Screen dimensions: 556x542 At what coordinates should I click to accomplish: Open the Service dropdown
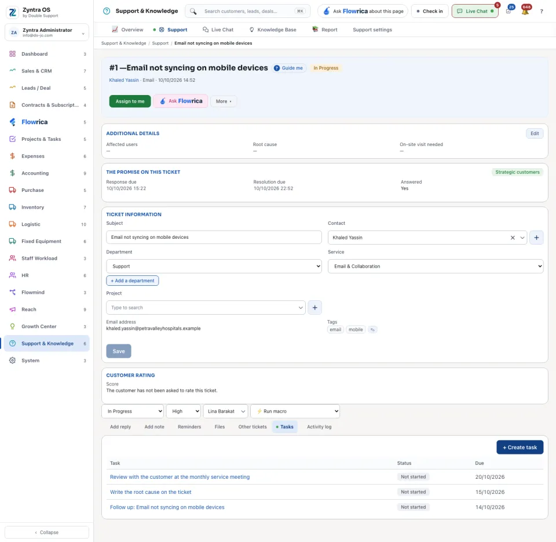(x=436, y=266)
